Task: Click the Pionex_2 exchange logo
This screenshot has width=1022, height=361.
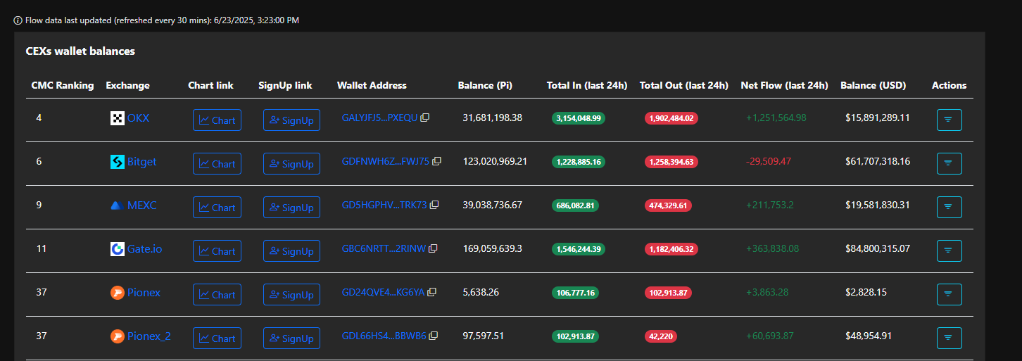Action: tap(118, 336)
